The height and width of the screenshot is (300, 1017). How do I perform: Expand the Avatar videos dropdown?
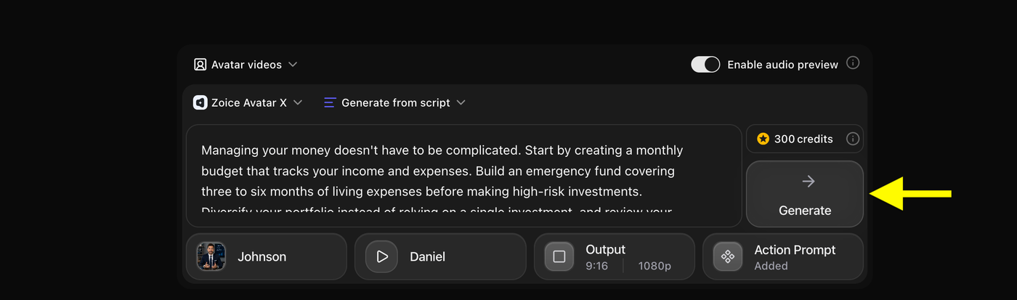coord(246,65)
